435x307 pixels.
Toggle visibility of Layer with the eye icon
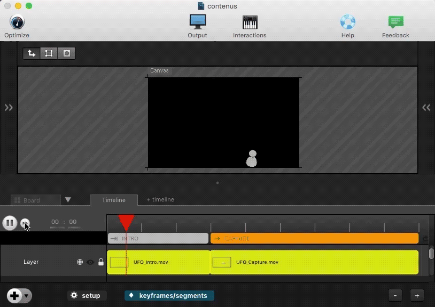(90, 262)
